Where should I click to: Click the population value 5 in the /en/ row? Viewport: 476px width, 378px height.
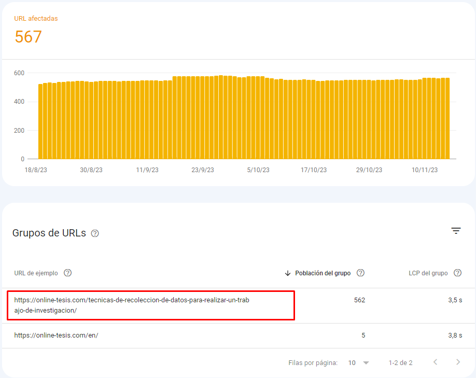coord(363,335)
